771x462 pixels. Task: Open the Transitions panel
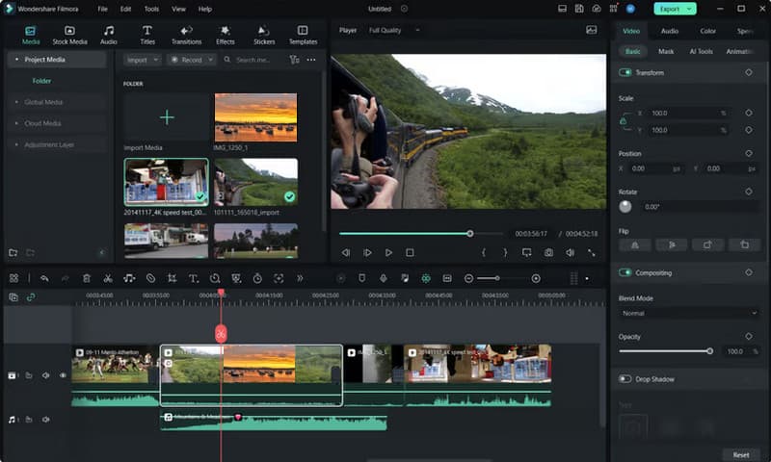186,35
